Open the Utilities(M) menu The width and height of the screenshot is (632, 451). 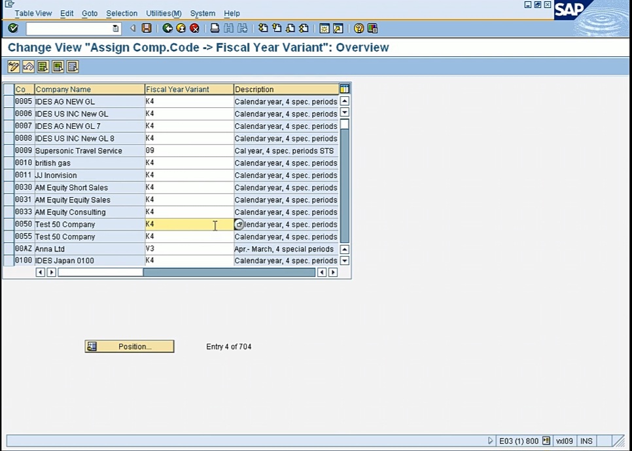(164, 13)
